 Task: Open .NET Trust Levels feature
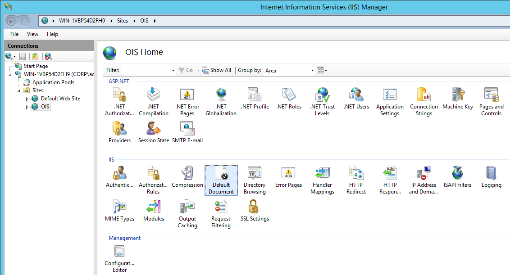322,102
